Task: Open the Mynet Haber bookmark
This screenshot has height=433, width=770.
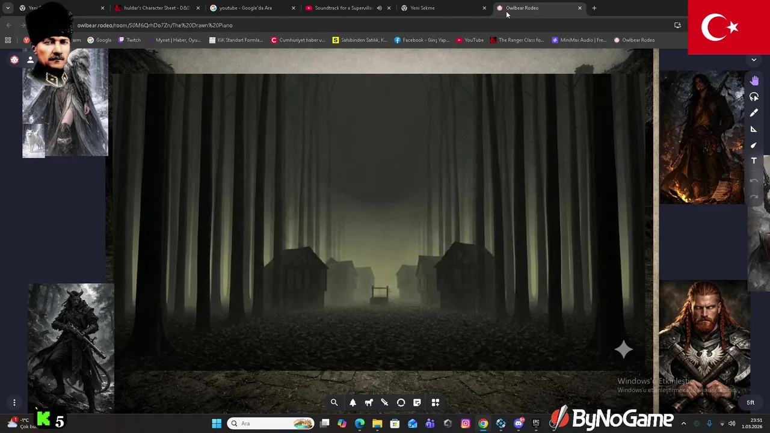Action: click(174, 40)
